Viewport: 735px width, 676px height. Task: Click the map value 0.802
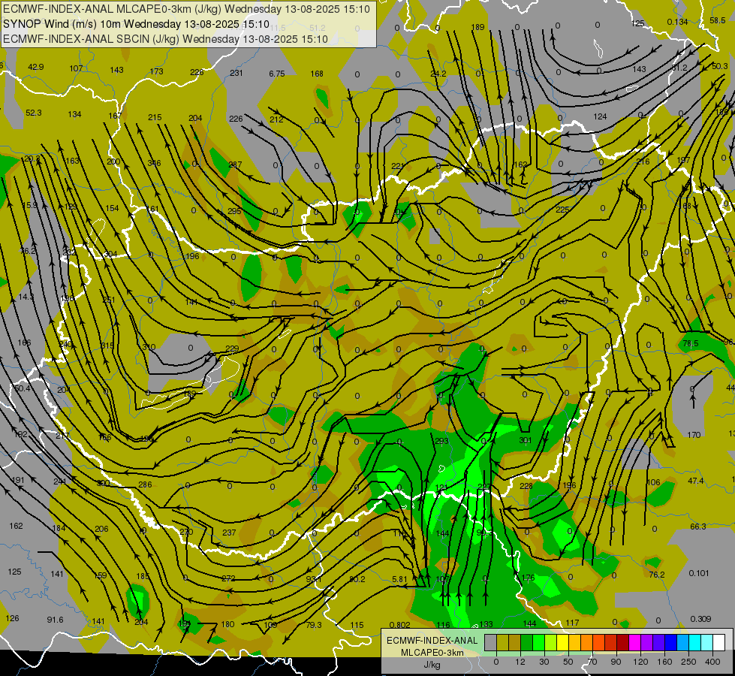[x=400, y=624]
